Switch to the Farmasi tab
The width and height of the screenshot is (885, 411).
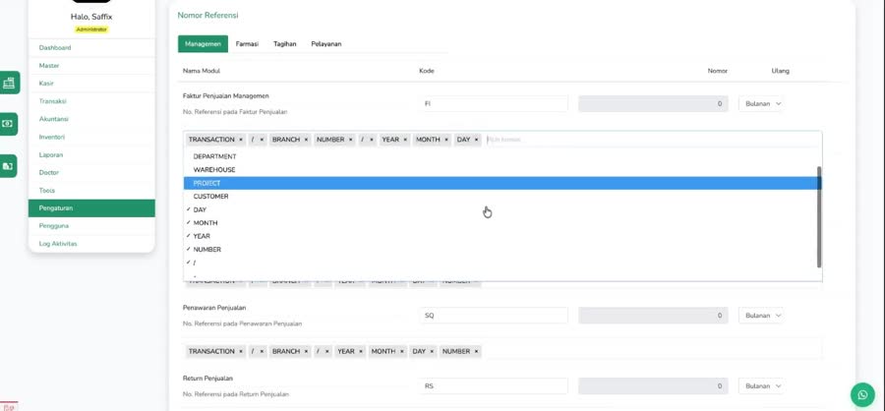pyautogui.click(x=247, y=44)
